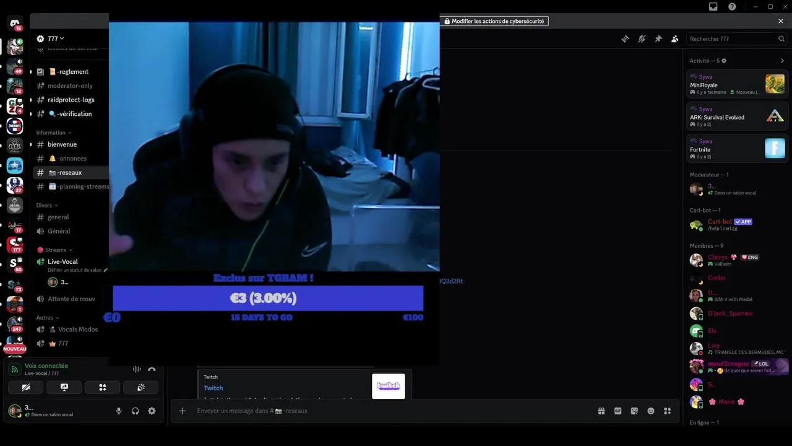Expand the Activité section arrow
The width and height of the screenshot is (792, 446).
782,61
